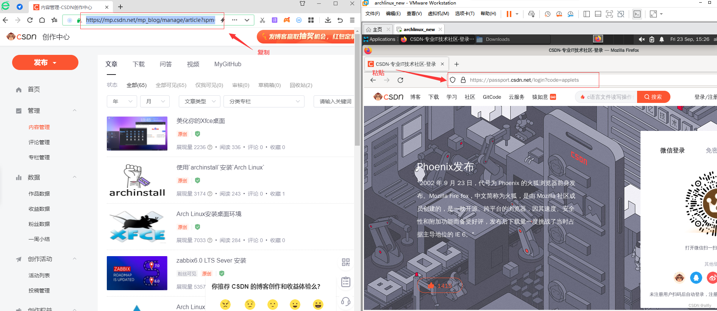Viewport: 717px width, 311px height.
Task: Click the QR code floating icon
Action: click(346, 262)
